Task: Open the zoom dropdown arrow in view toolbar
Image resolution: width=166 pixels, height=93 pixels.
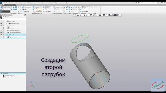Action: tap(82, 15)
